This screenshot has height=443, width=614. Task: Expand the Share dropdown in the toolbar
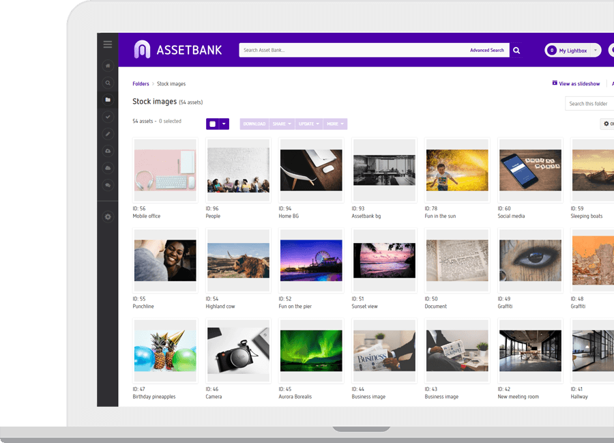coord(281,124)
